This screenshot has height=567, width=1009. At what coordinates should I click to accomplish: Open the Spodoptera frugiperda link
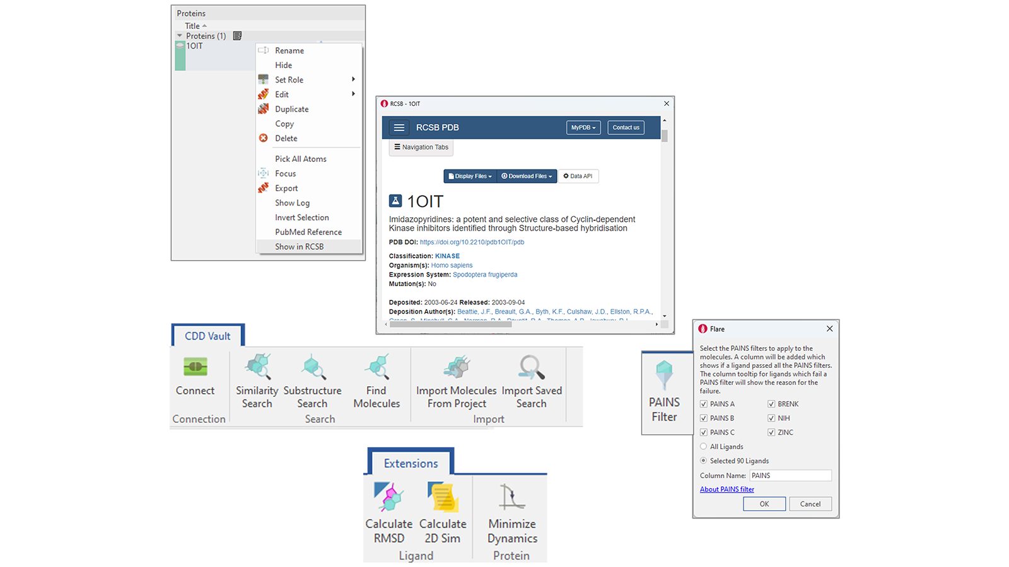tap(485, 275)
